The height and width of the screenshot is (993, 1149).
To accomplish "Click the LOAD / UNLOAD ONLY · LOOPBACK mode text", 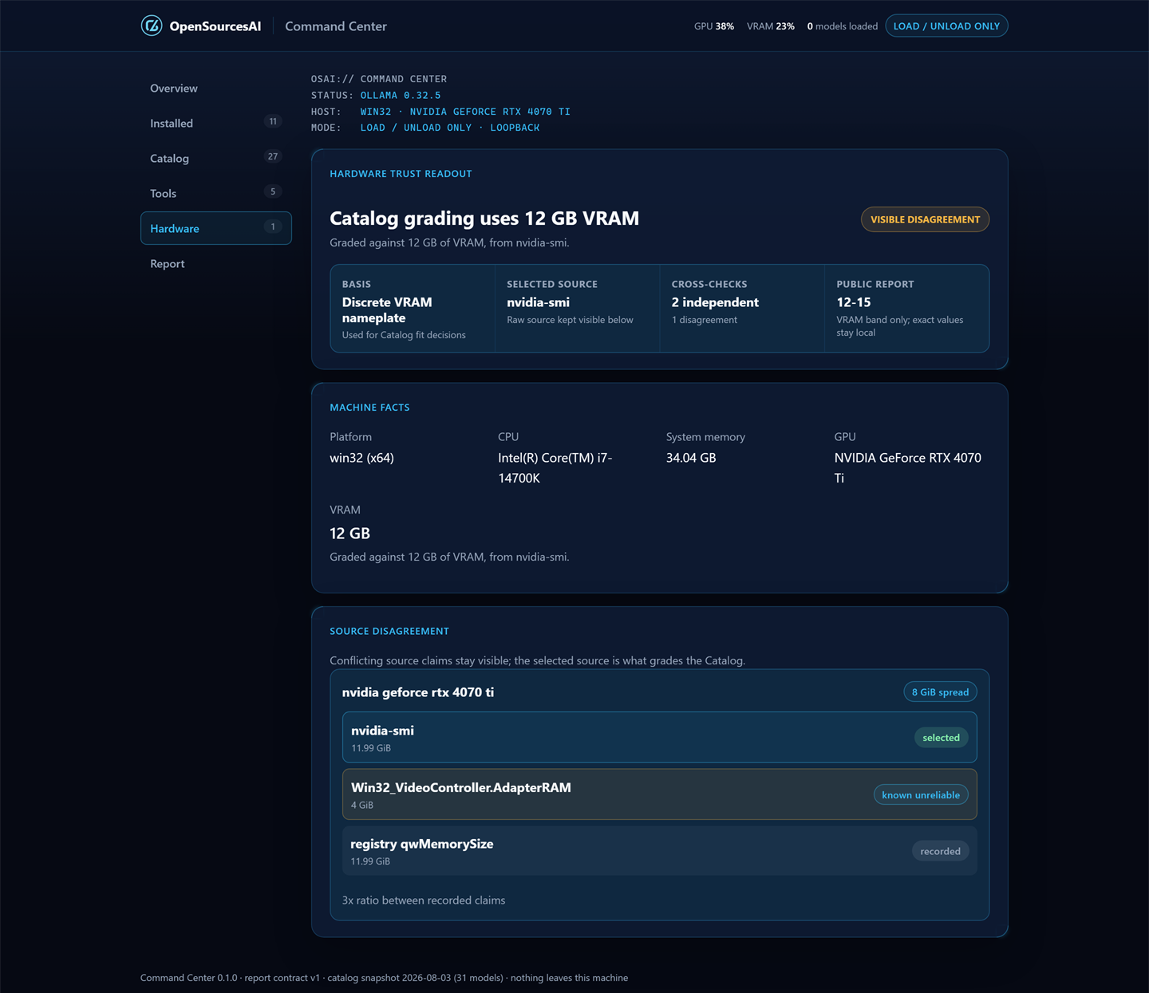I will (450, 128).
